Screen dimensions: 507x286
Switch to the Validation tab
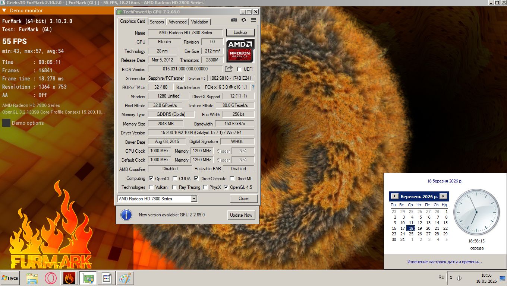click(200, 22)
